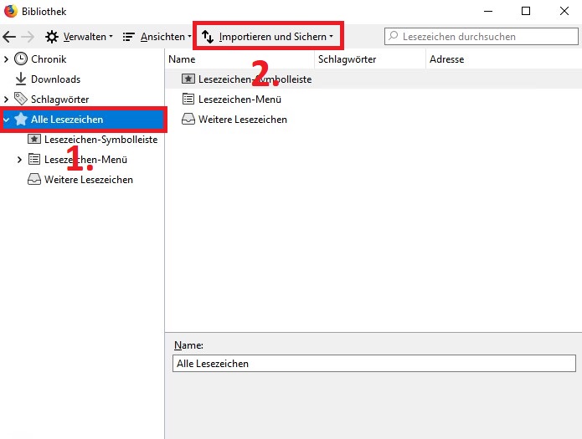Open the Ansichten dropdown menu
The image size is (582, 439).
157,37
